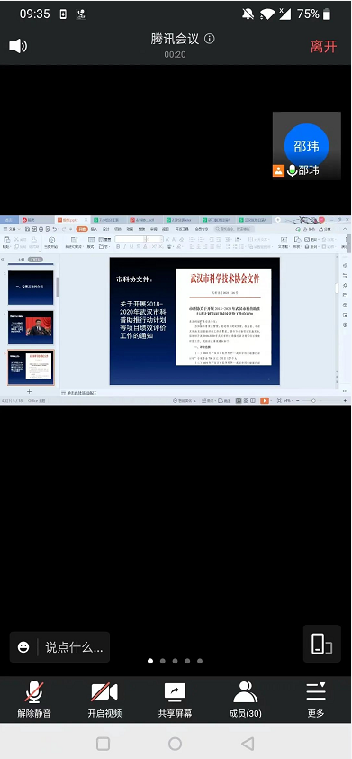Jump to the second page indicator dot
The height and width of the screenshot is (759, 352).
pyautogui.click(x=163, y=661)
